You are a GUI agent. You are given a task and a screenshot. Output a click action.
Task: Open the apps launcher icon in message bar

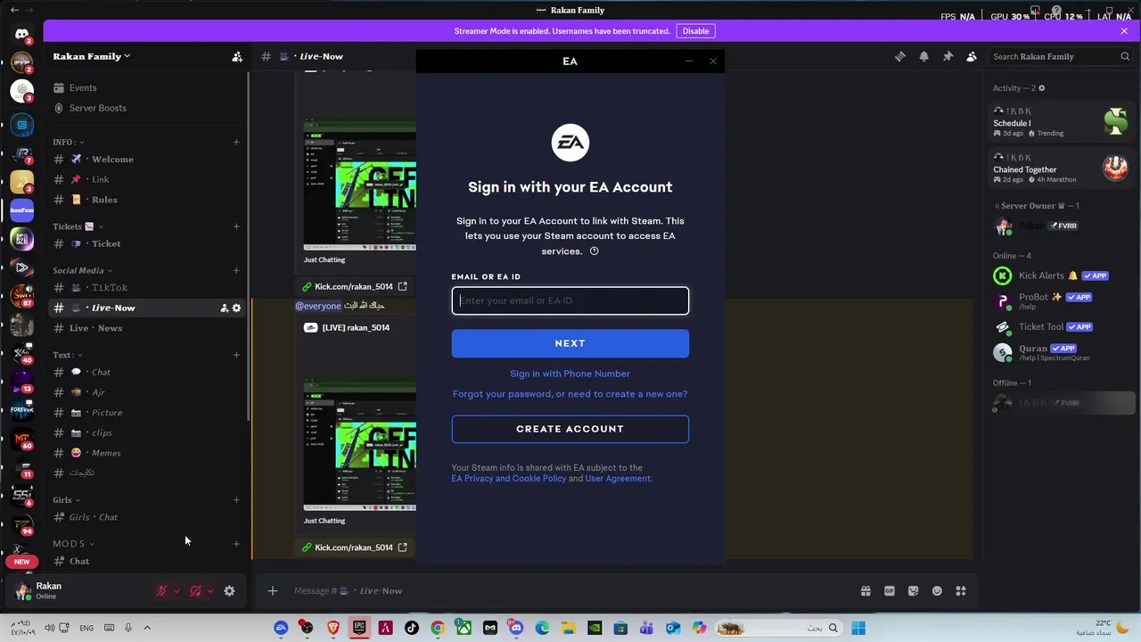961,590
